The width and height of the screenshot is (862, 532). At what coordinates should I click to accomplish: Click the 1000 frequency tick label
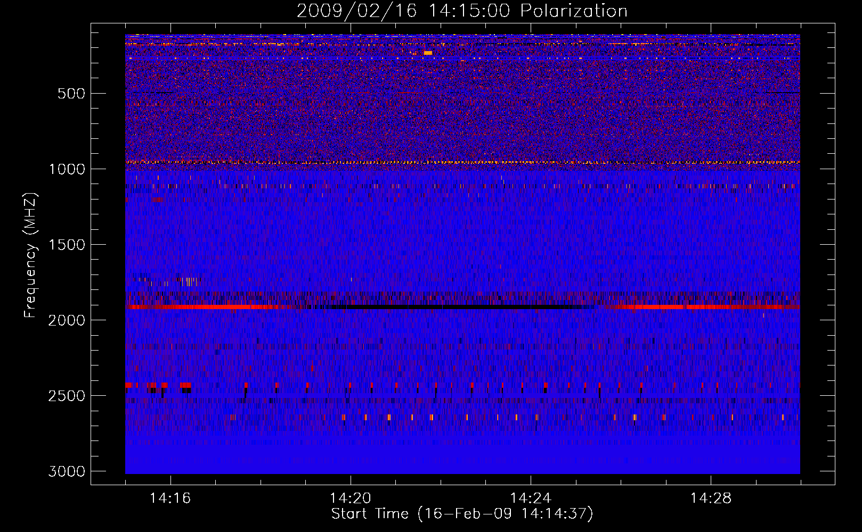coord(67,169)
